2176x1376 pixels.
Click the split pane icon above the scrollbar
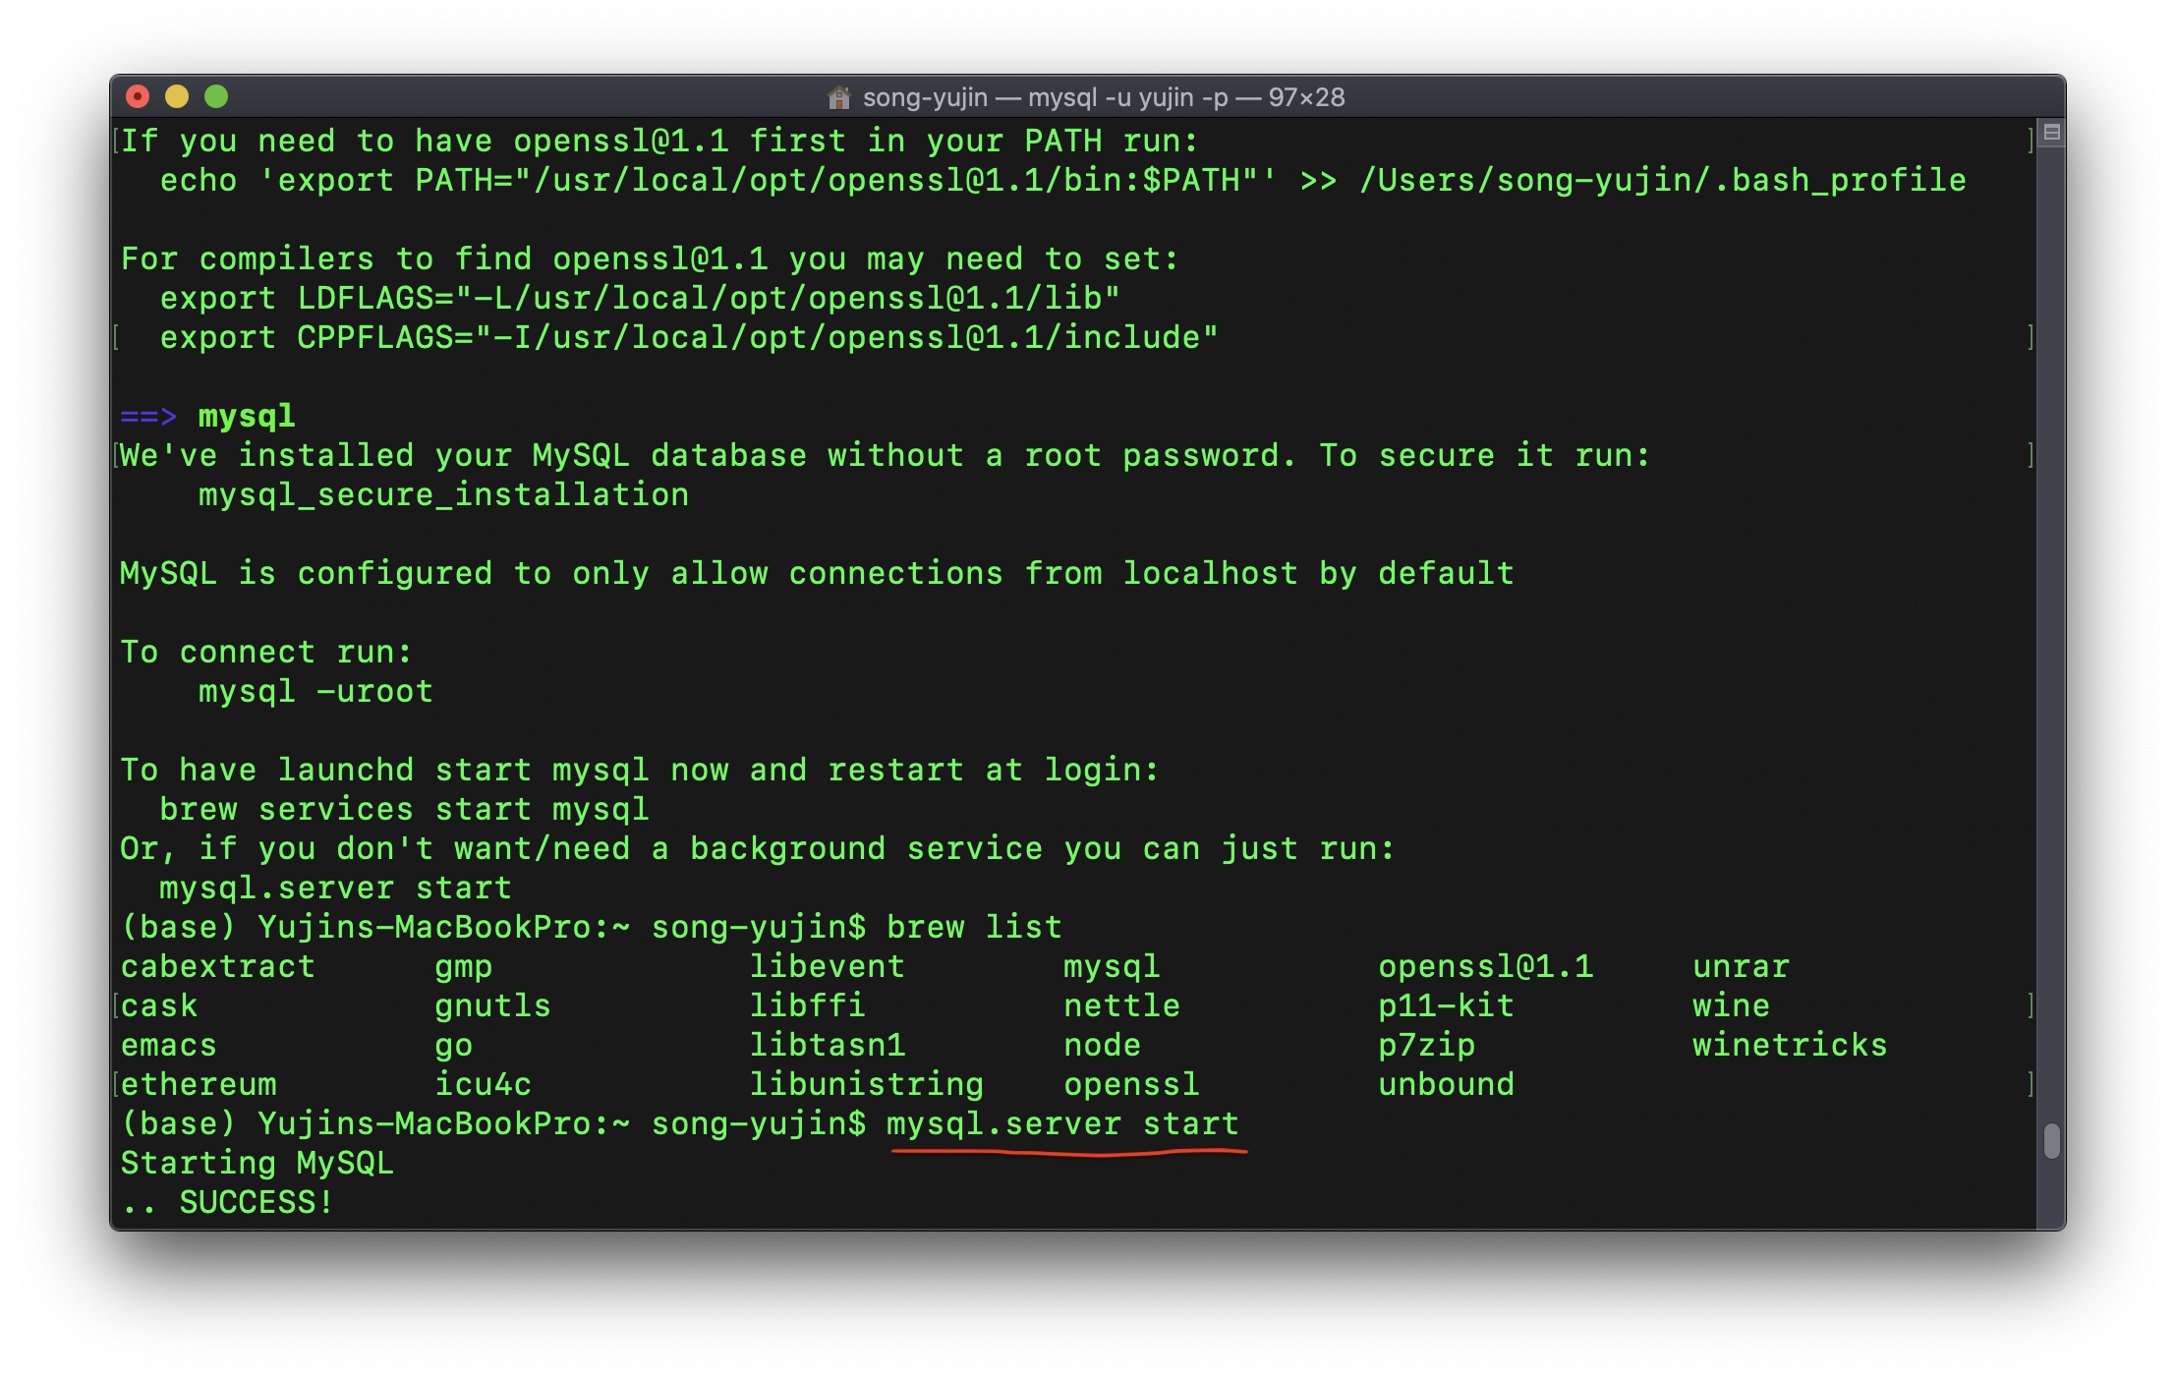click(2051, 132)
